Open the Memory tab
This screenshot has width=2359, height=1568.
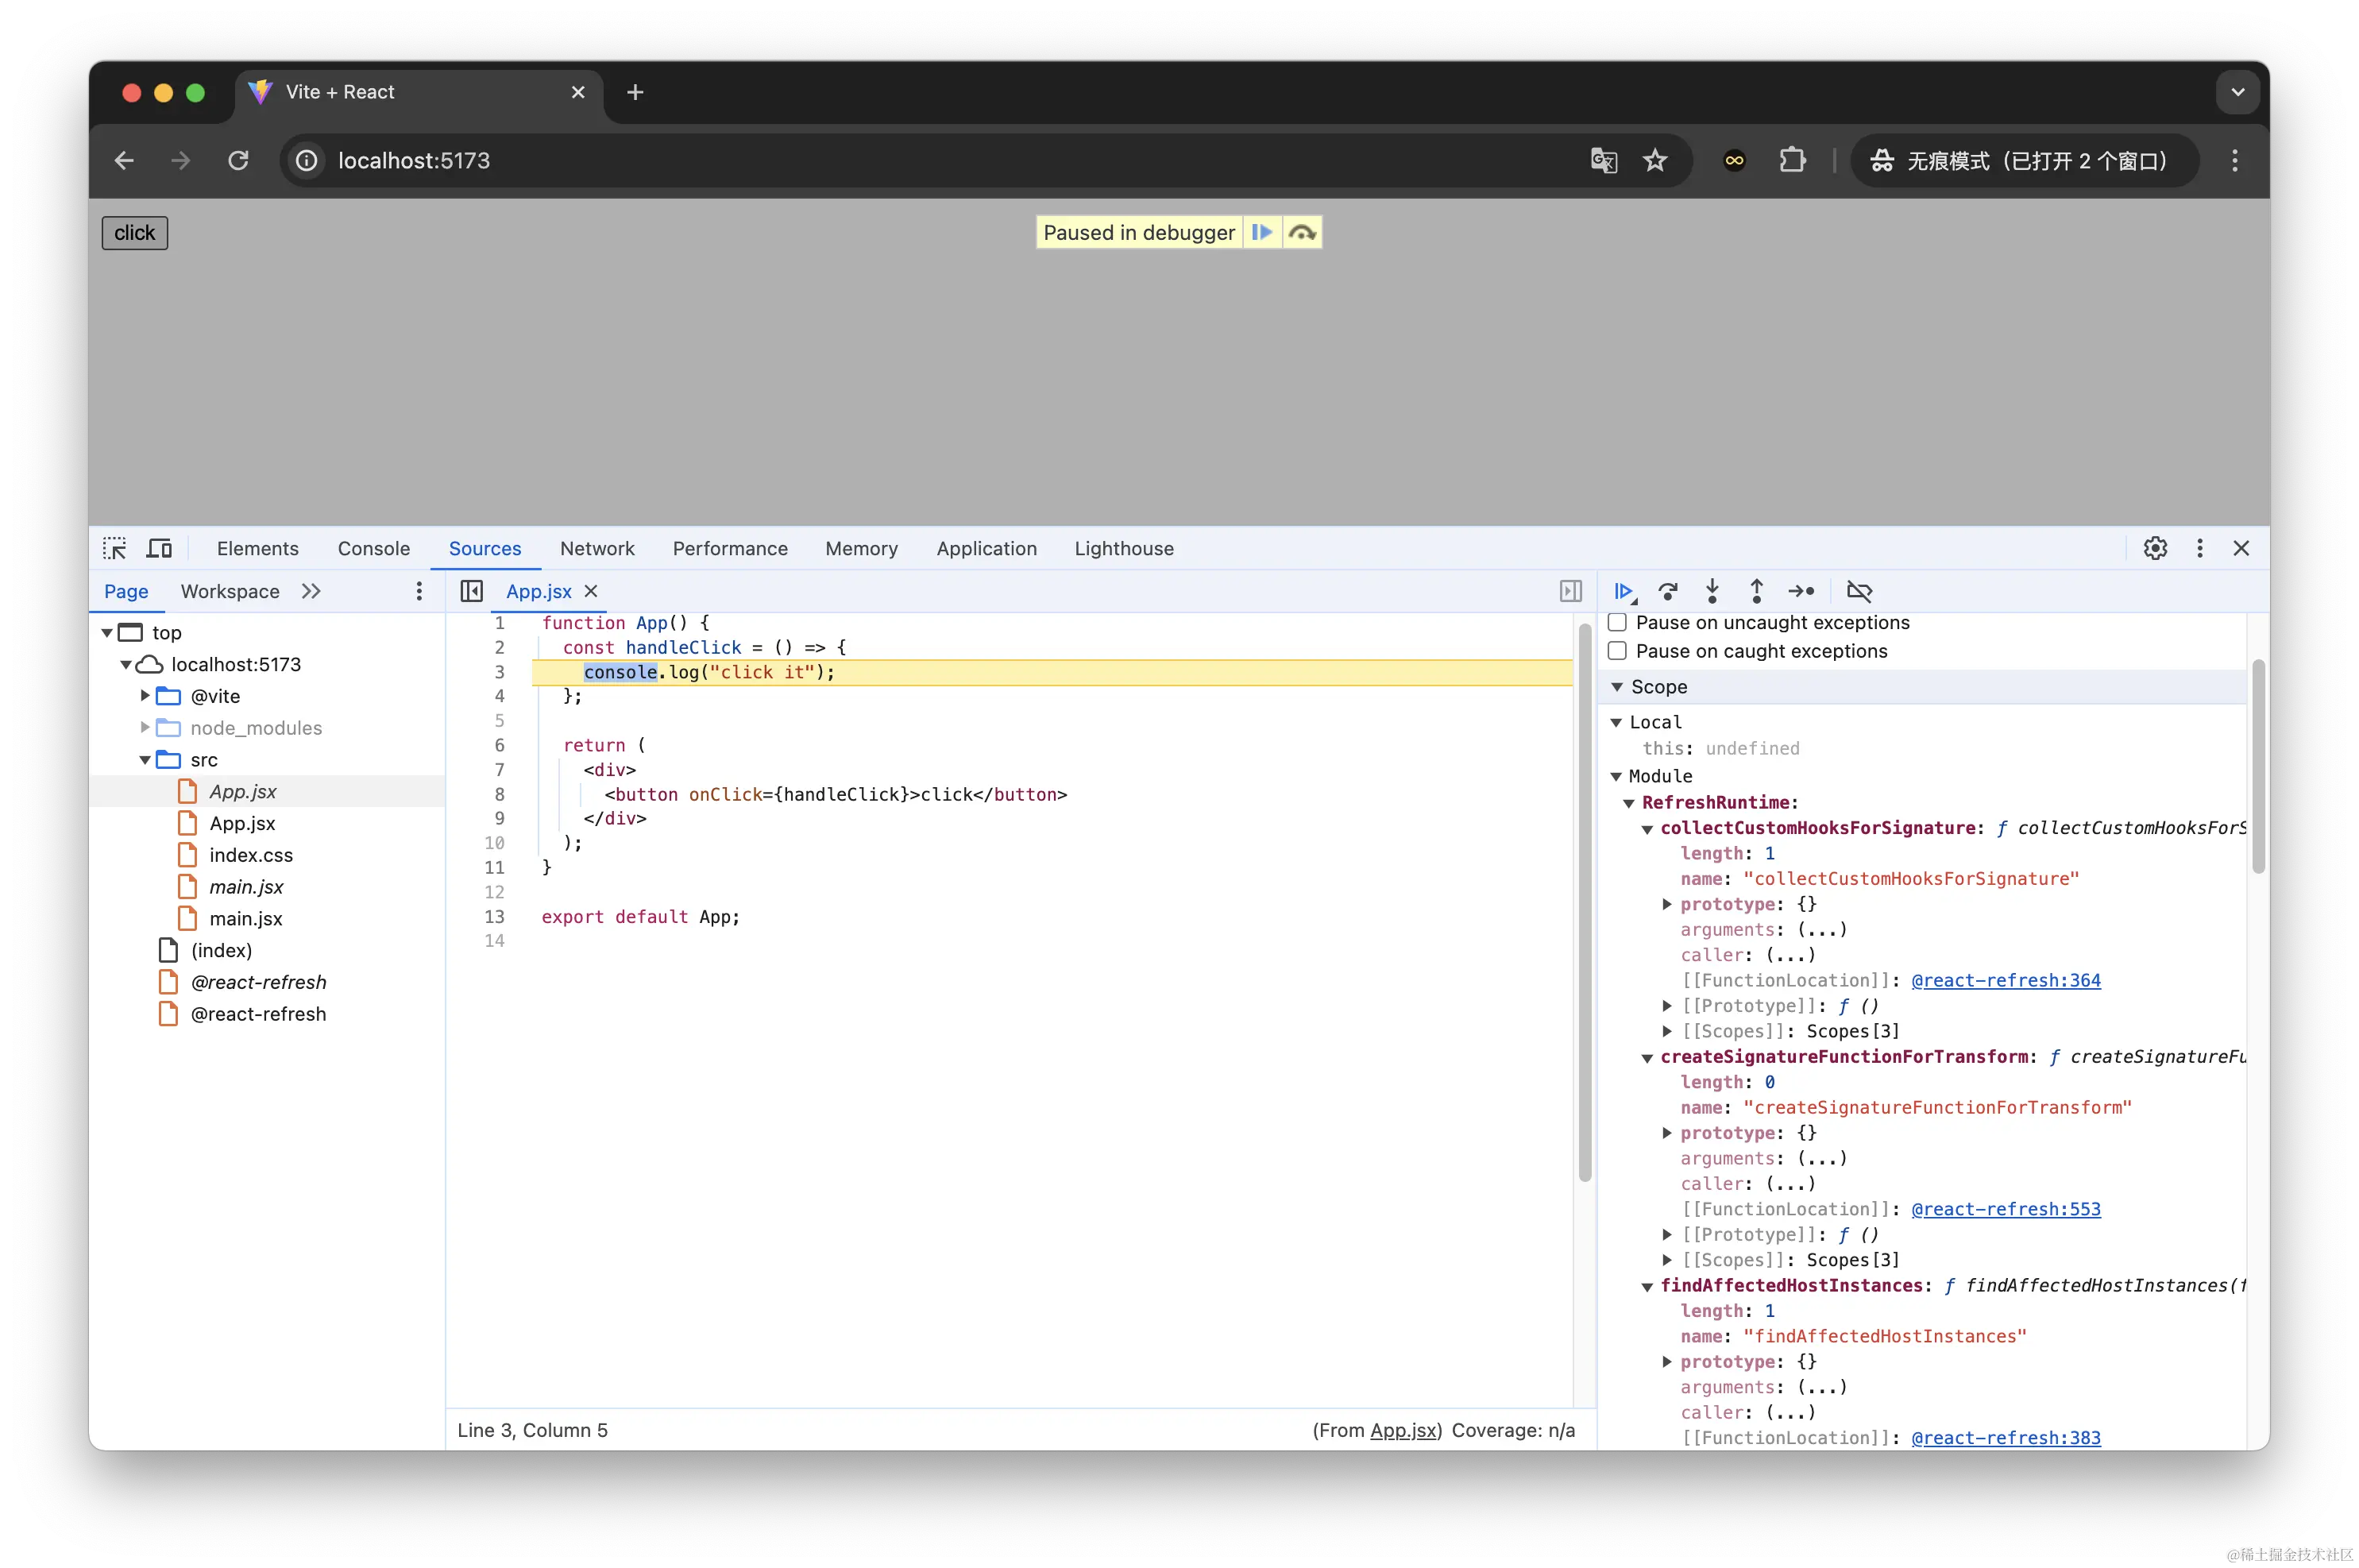861,548
